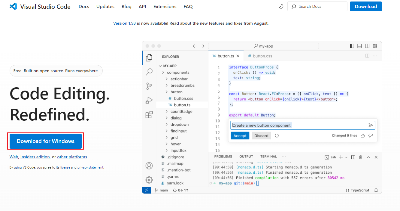
Task: Open notifications bell in status bar
Action: (376, 190)
